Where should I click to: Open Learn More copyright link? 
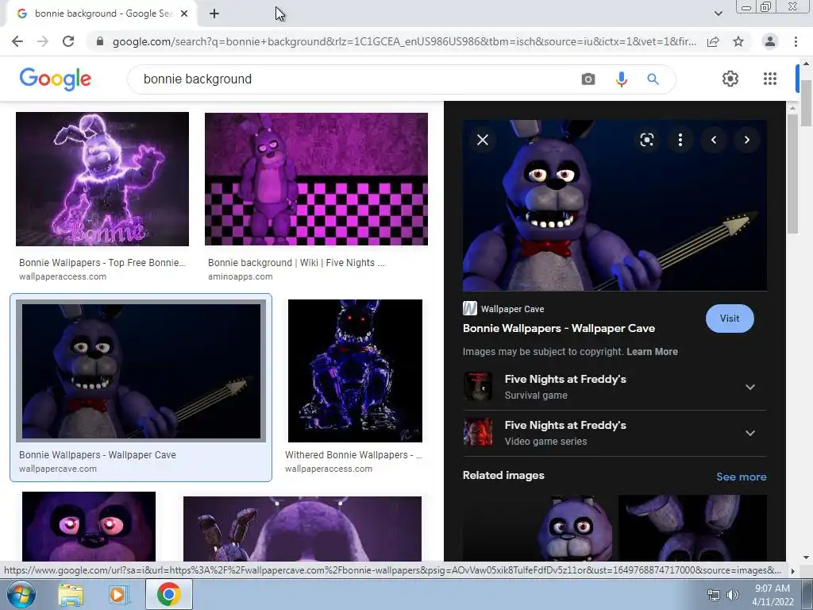tap(652, 352)
